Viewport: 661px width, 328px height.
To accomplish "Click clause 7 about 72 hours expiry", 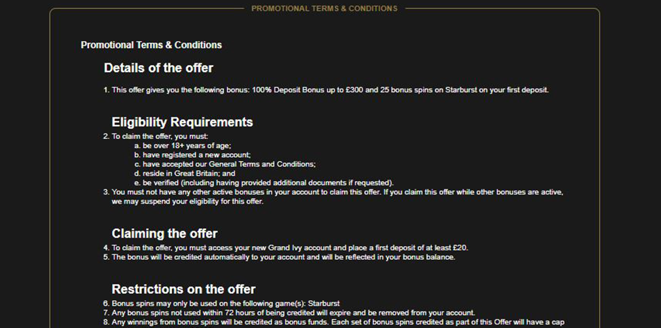I will pyautogui.click(x=294, y=313).
